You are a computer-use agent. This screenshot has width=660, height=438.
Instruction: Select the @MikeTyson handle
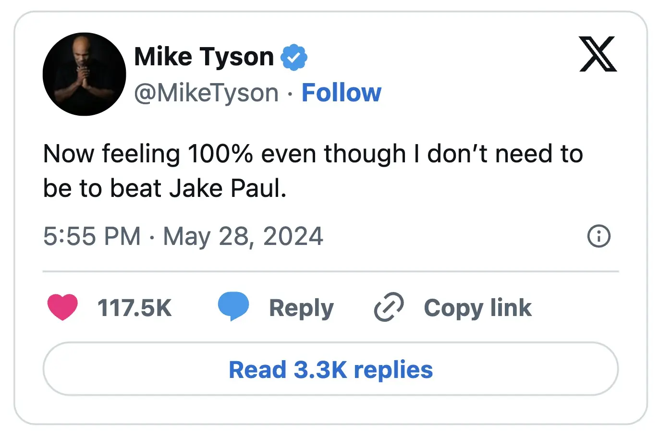point(206,92)
